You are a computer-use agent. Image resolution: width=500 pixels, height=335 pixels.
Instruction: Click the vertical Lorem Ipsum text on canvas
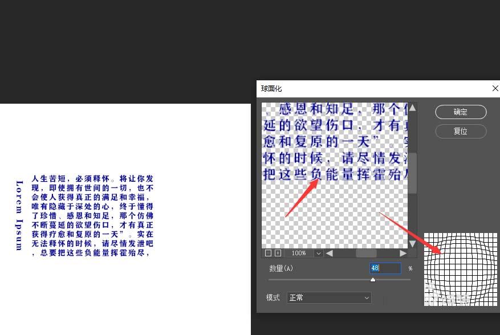click(19, 215)
